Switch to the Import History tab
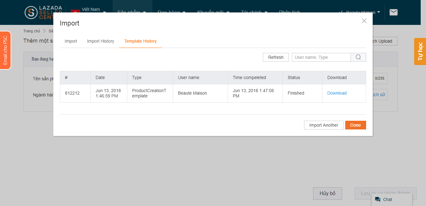The height and width of the screenshot is (206, 426). [x=100, y=41]
